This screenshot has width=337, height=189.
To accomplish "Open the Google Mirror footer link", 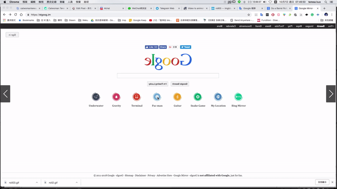I will click(181, 175).
